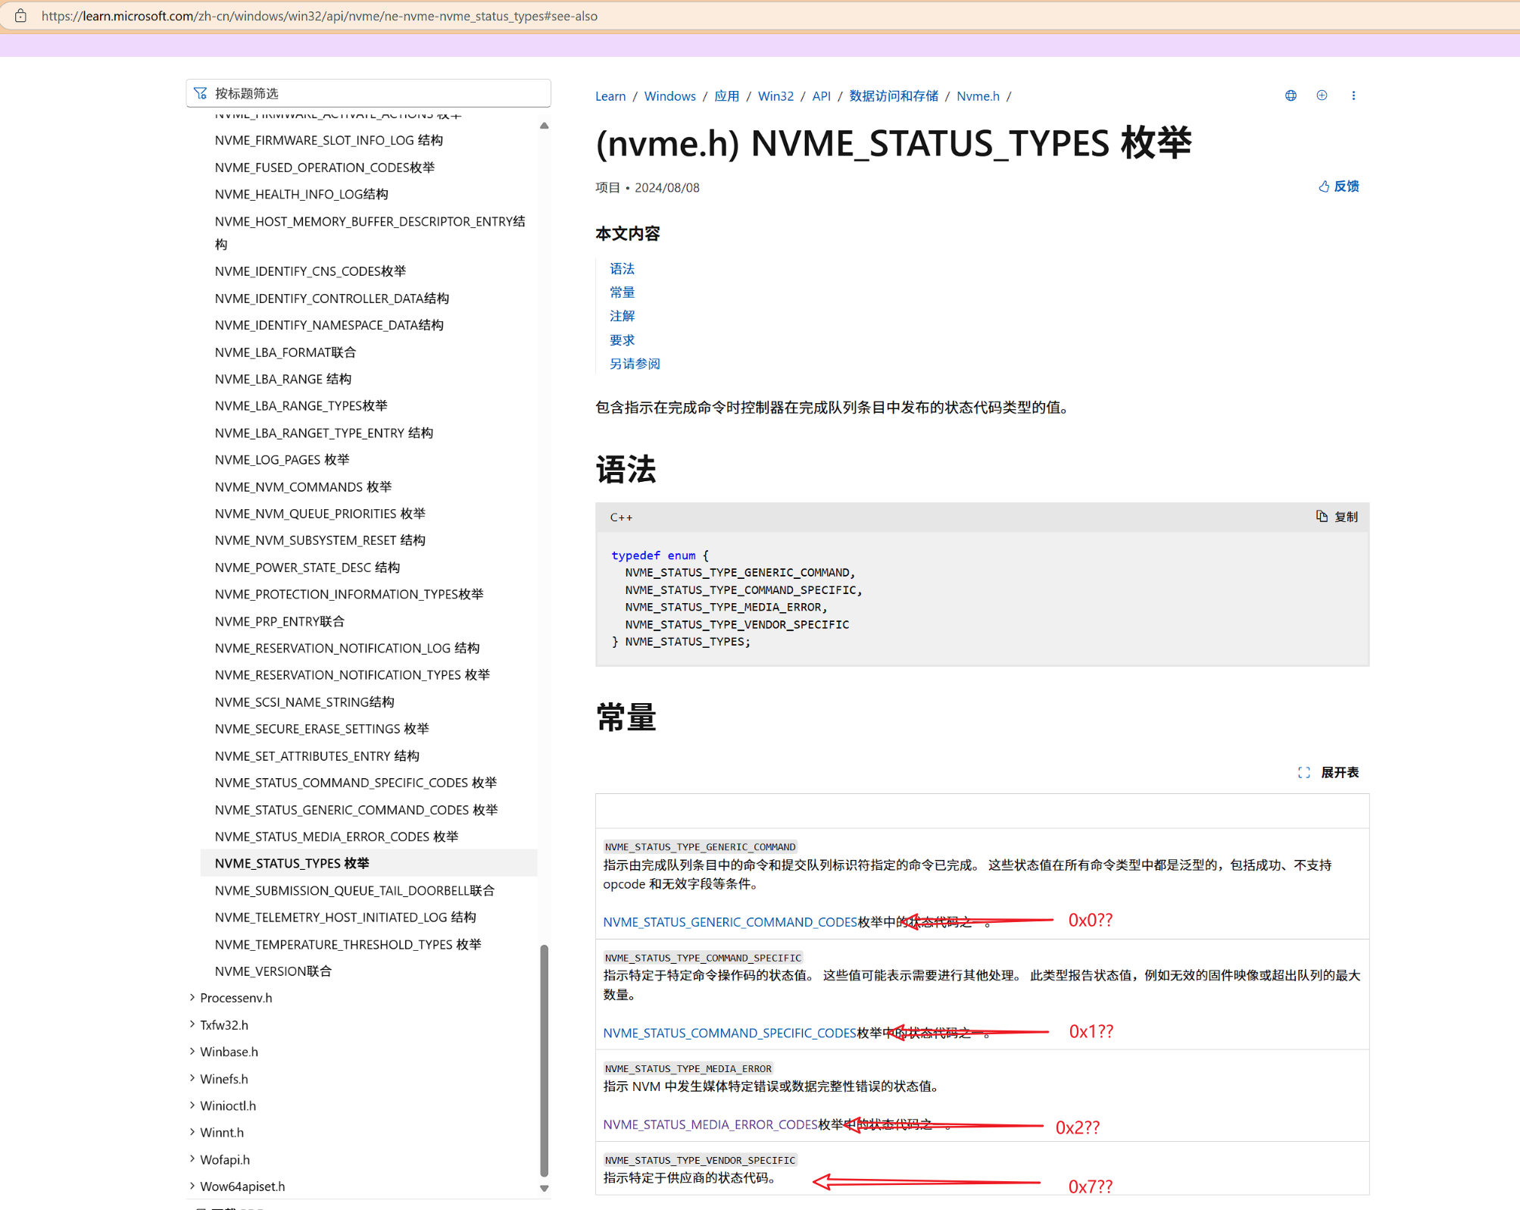The height and width of the screenshot is (1210, 1520).
Task: Open NVME_RESERVATION_NOTIFICATION_LOG 结构 item
Action: (x=347, y=649)
